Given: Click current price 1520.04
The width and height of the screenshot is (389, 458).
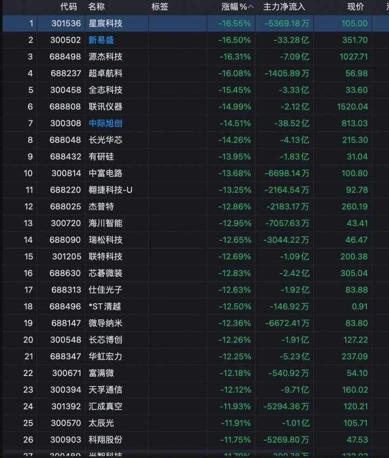Looking at the screenshot, I should 352,107.
